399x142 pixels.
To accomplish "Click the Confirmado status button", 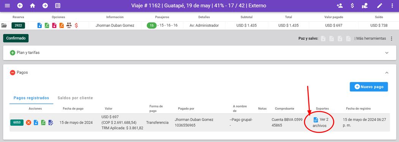I will click(x=16, y=38).
